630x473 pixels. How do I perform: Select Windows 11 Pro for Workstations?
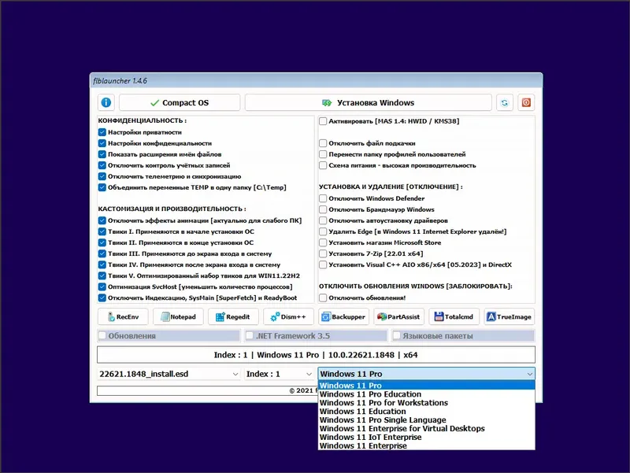point(426,403)
